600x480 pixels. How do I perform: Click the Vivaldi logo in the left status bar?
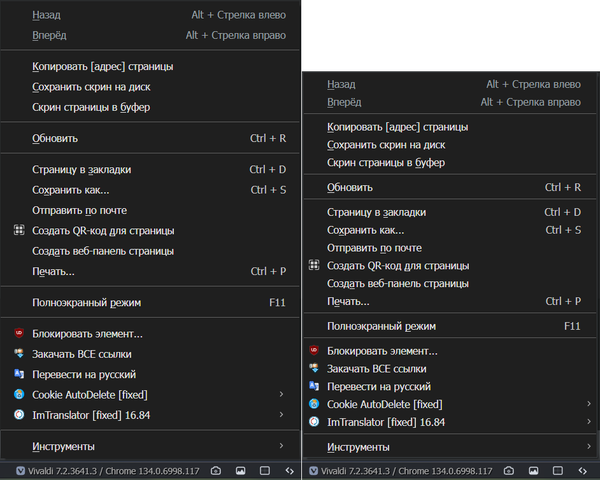20,471
